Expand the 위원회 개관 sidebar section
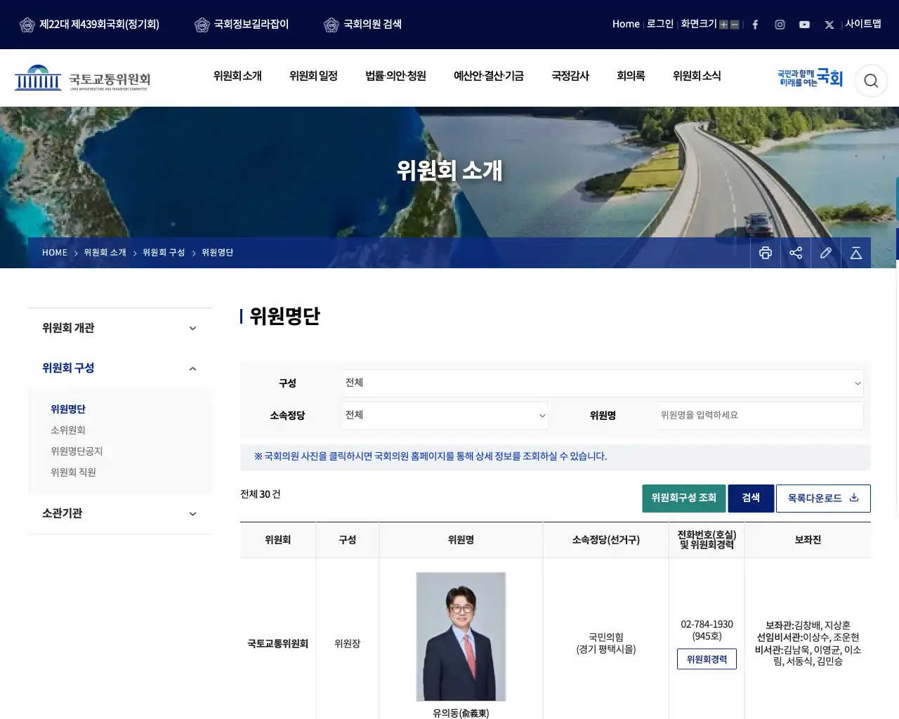 click(120, 328)
